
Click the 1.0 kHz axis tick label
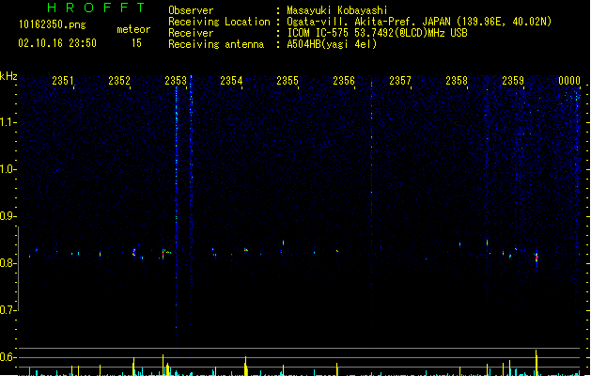[8, 169]
